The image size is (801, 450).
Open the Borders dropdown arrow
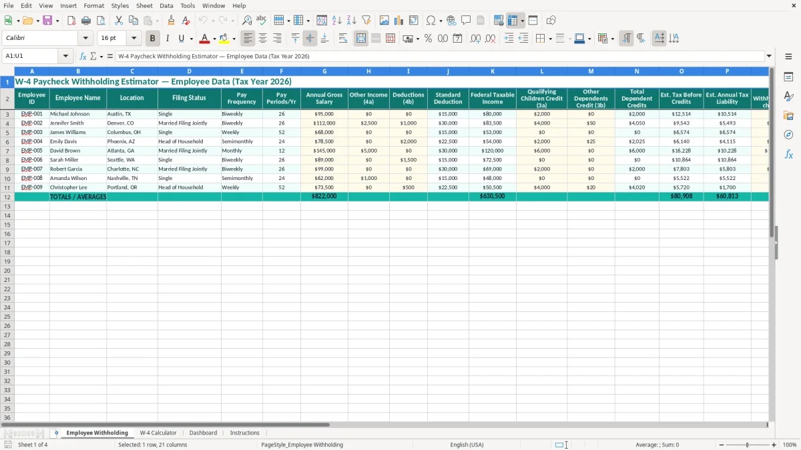coord(549,39)
